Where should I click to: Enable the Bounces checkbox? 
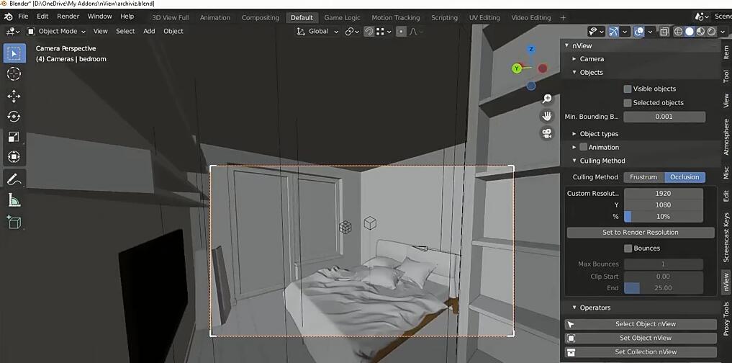click(628, 248)
